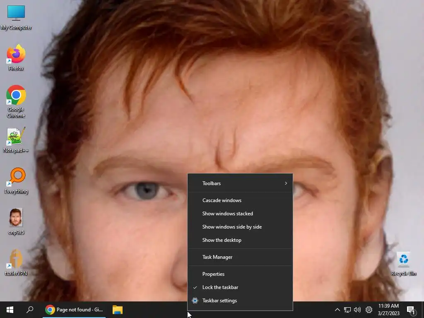This screenshot has height=318, width=424.
Task: Toggle the Lock the taskbar option
Action: (x=240, y=287)
